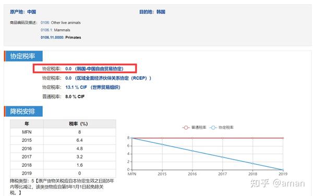313x196 pixels.
Task: Select the 商品编码及描述 label
Action: pyautogui.click(x=23, y=23)
